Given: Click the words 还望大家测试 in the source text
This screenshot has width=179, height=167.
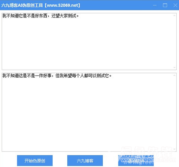Looking at the screenshot, I should [64, 16].
